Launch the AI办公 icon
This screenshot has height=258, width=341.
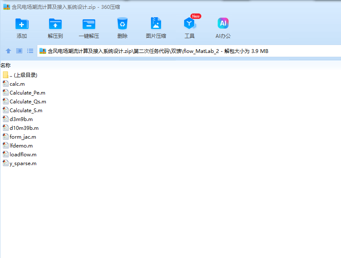223,23
